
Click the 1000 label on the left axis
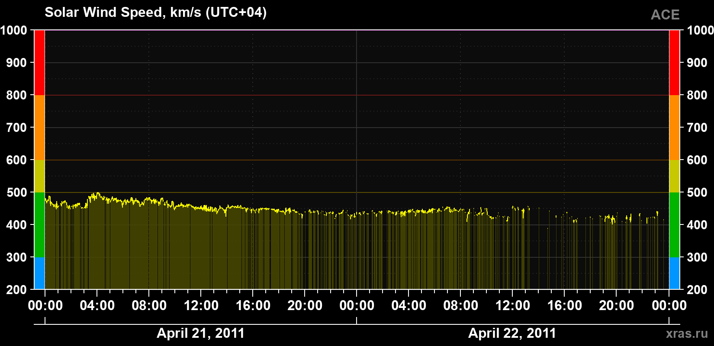(x=13, y=30)
